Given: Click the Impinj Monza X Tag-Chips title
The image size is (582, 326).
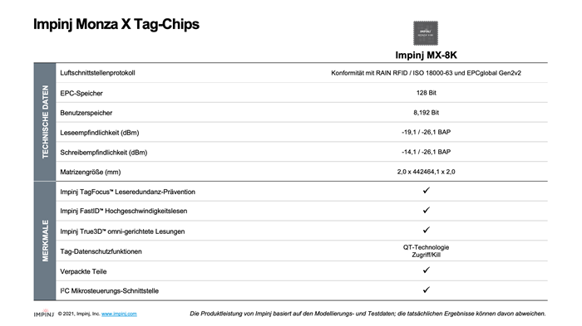Looking at the screenshot, I should (116, 24).
